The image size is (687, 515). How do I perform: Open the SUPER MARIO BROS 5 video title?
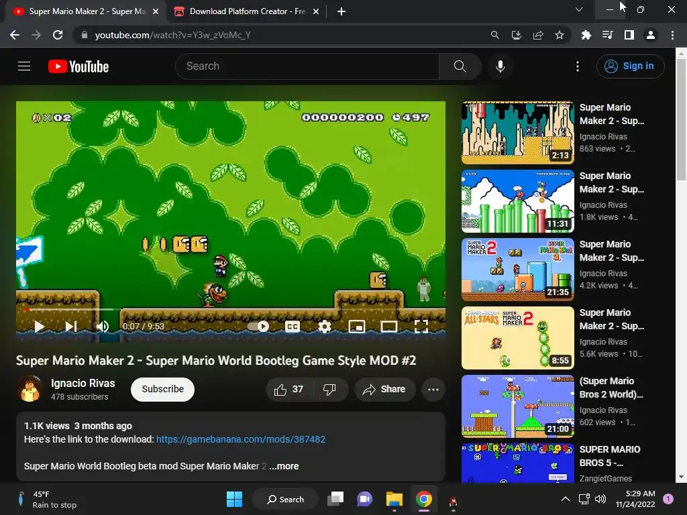609,456
